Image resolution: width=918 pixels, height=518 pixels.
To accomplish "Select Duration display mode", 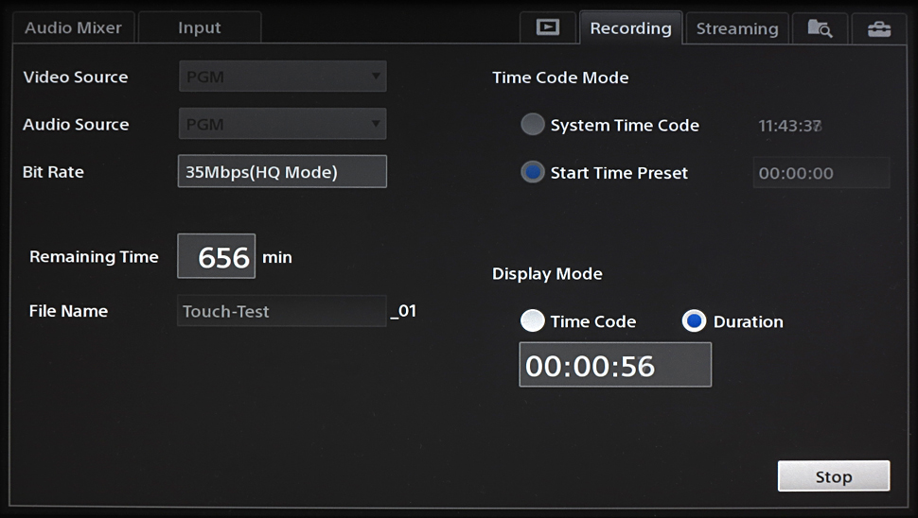I will 694,321.
